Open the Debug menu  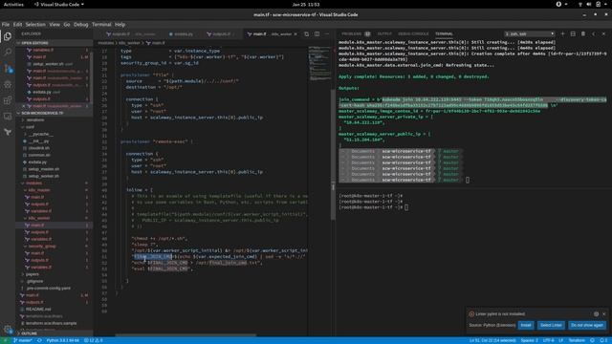[80, 24]
